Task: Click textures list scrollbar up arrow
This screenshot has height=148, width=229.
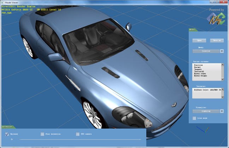Action: click(x=223, y=89)
